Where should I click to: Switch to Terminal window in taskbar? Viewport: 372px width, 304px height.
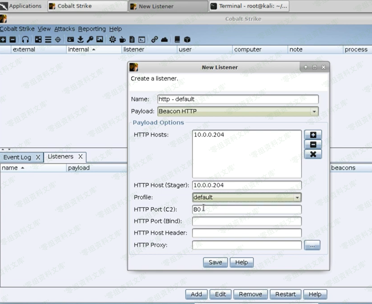click(249, 6)
